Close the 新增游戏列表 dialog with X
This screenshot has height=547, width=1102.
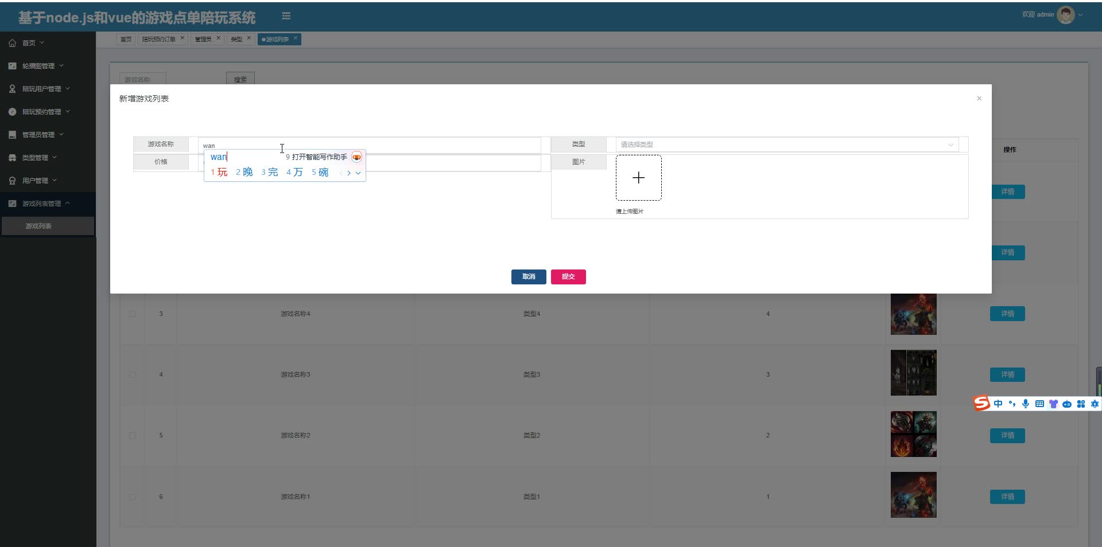(979, 99)
